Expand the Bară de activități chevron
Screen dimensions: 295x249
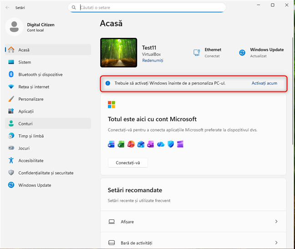(x=276, y=243)
